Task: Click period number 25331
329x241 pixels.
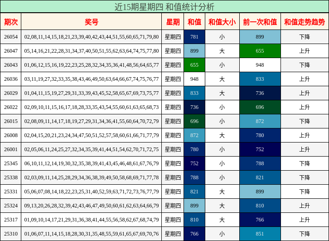Action: tap(11, 192)
